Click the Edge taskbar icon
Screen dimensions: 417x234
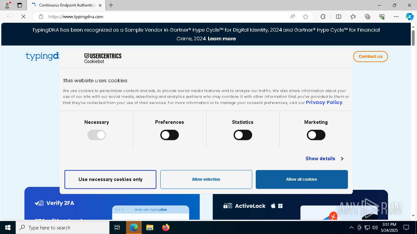[x=134, y=227]
